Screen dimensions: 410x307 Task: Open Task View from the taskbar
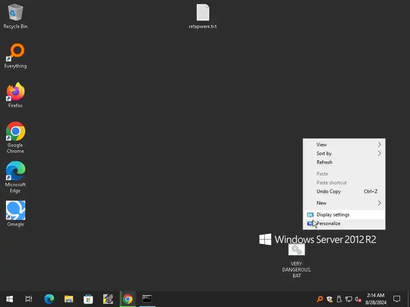click(29, 299)
